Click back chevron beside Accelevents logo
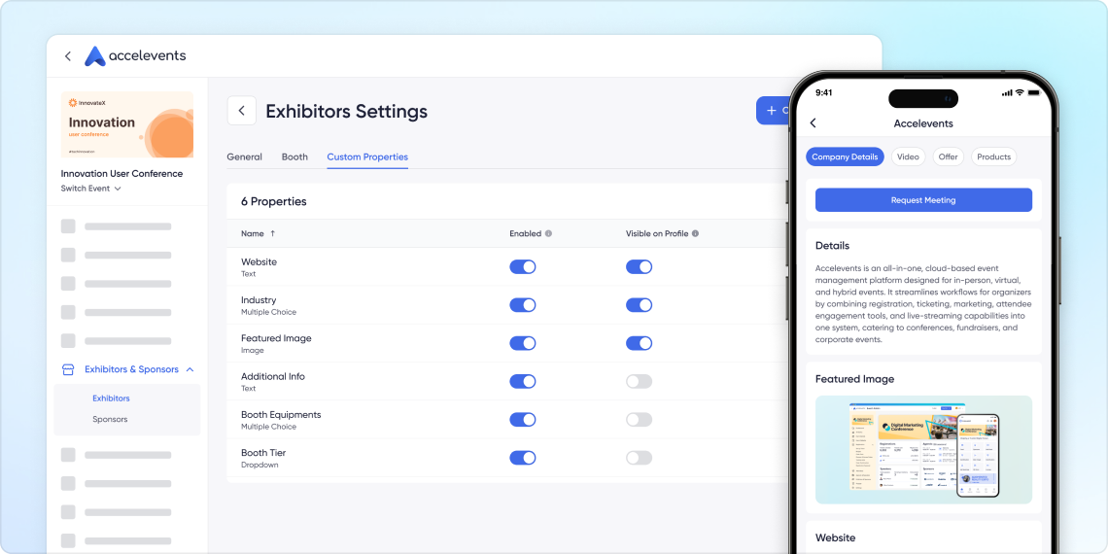Image resolution: width=1108 pixels, height=554 pixels. 68,55
